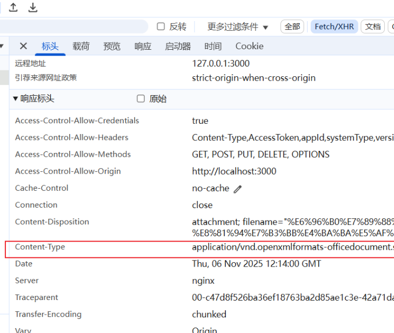Switch to the 标头 tab
The image size is (394, 333).
(50, 46)
